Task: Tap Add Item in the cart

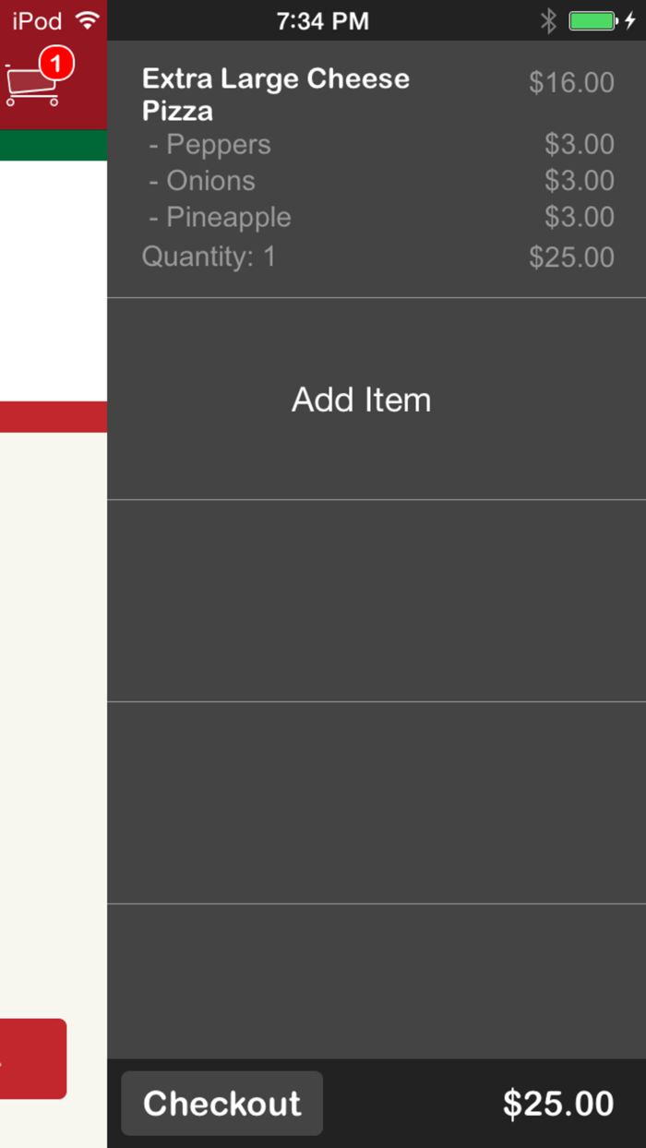Action: pyautogui.click(x=361, y=400)
